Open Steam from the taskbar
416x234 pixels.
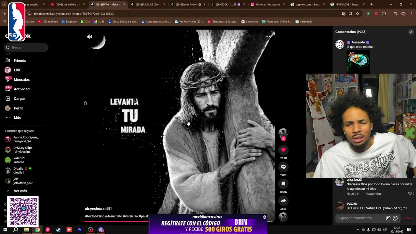tap(58, 230)
